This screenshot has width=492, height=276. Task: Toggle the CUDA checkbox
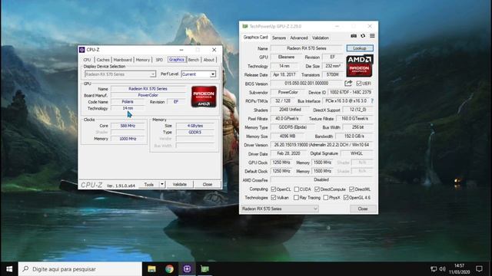pyautogui.click(x=297, y=189)
